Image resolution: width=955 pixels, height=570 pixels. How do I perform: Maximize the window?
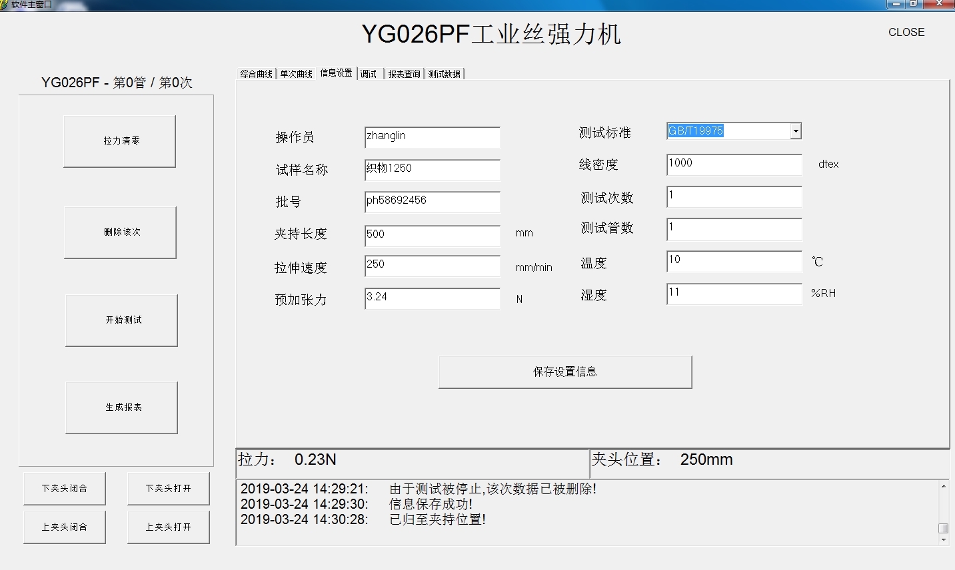click(x=913, y=4)
